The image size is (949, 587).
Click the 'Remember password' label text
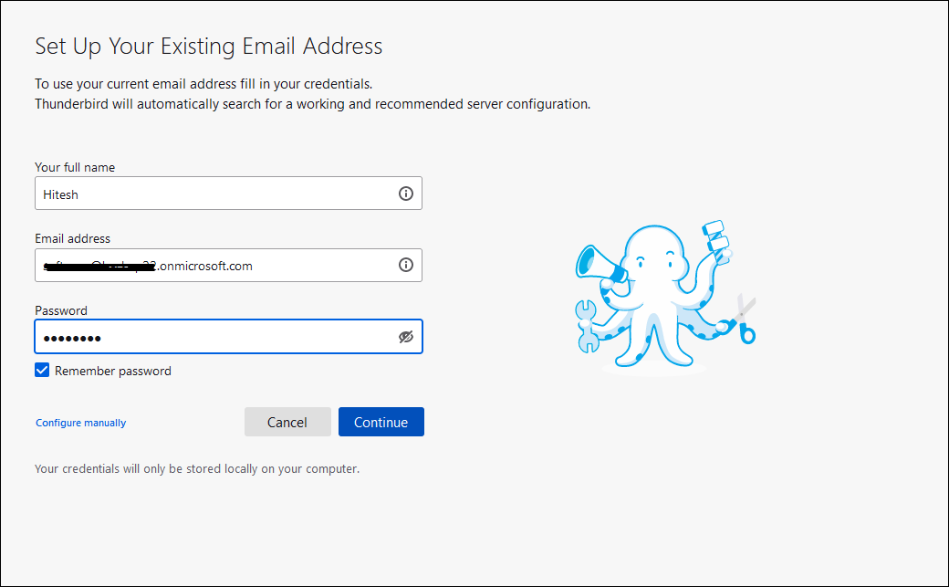(112, 371)
